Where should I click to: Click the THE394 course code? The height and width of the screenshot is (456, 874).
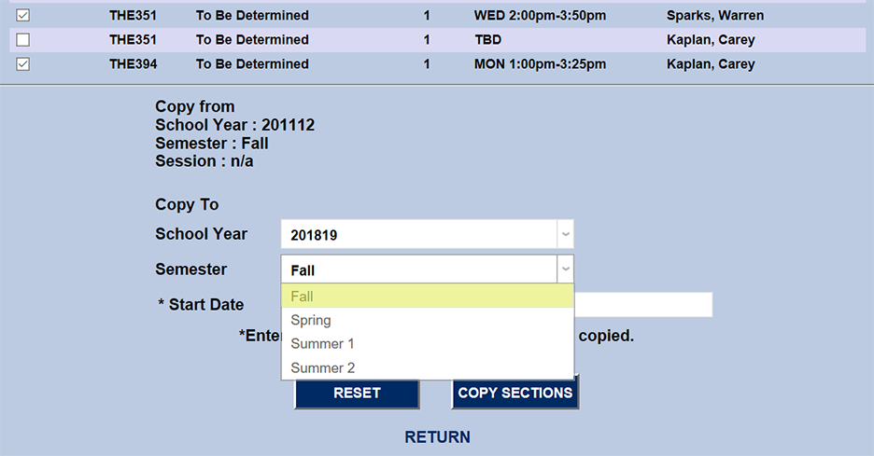(133, 64)
